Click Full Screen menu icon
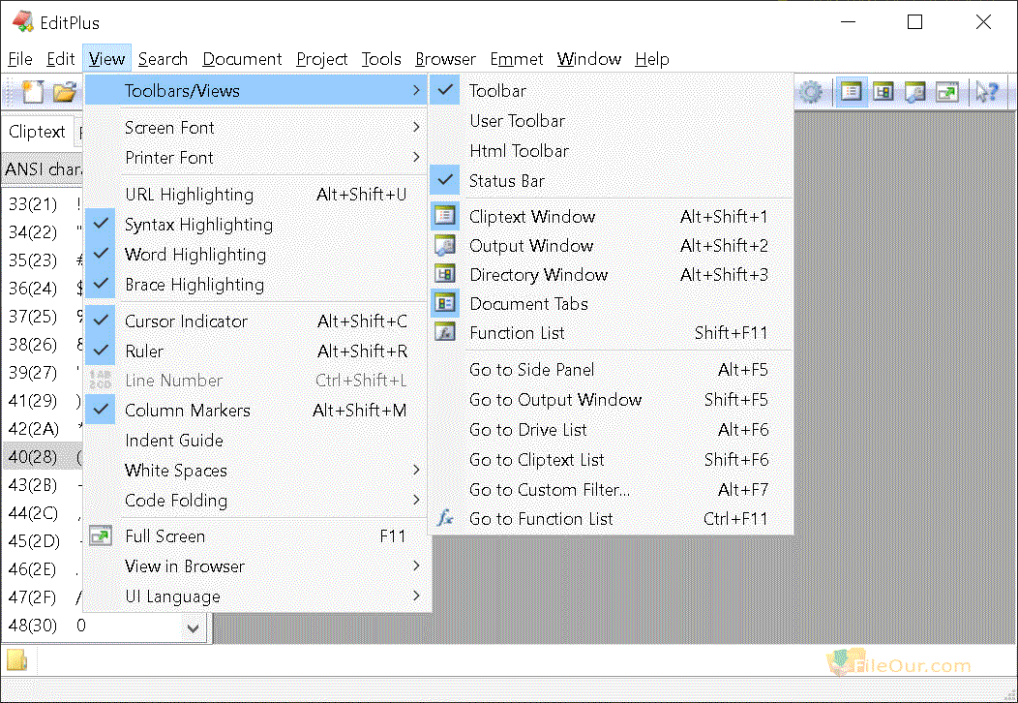This screenshot has width=1018, height=703. 101,536
